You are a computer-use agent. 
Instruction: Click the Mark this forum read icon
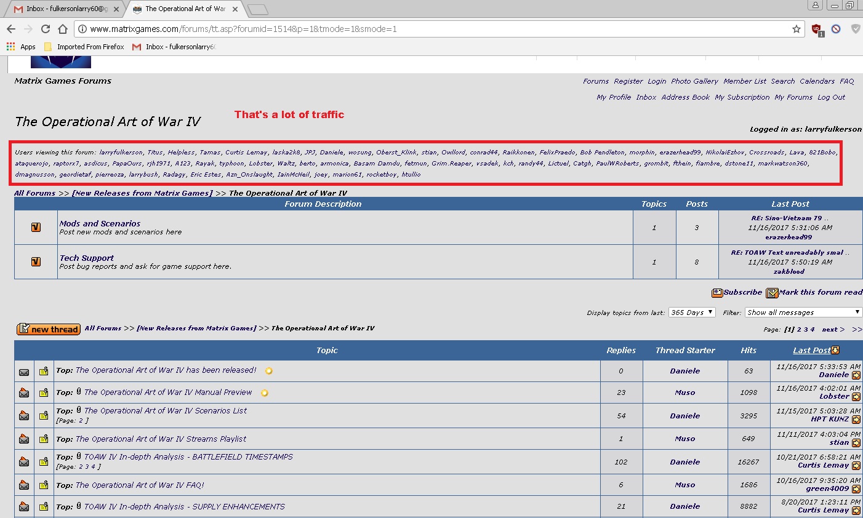point(773,293)
